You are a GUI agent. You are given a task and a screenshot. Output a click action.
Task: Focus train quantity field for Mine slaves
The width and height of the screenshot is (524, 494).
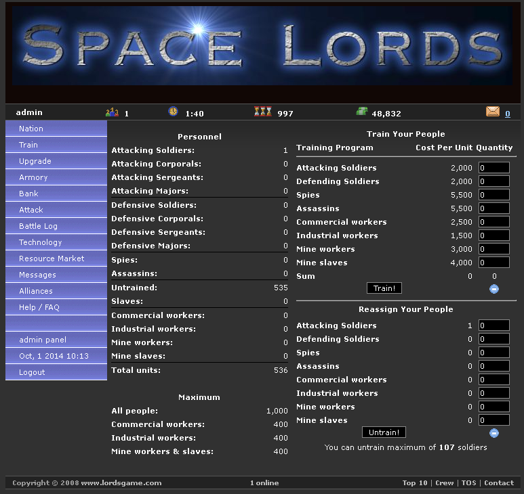[x=494, y=262]
